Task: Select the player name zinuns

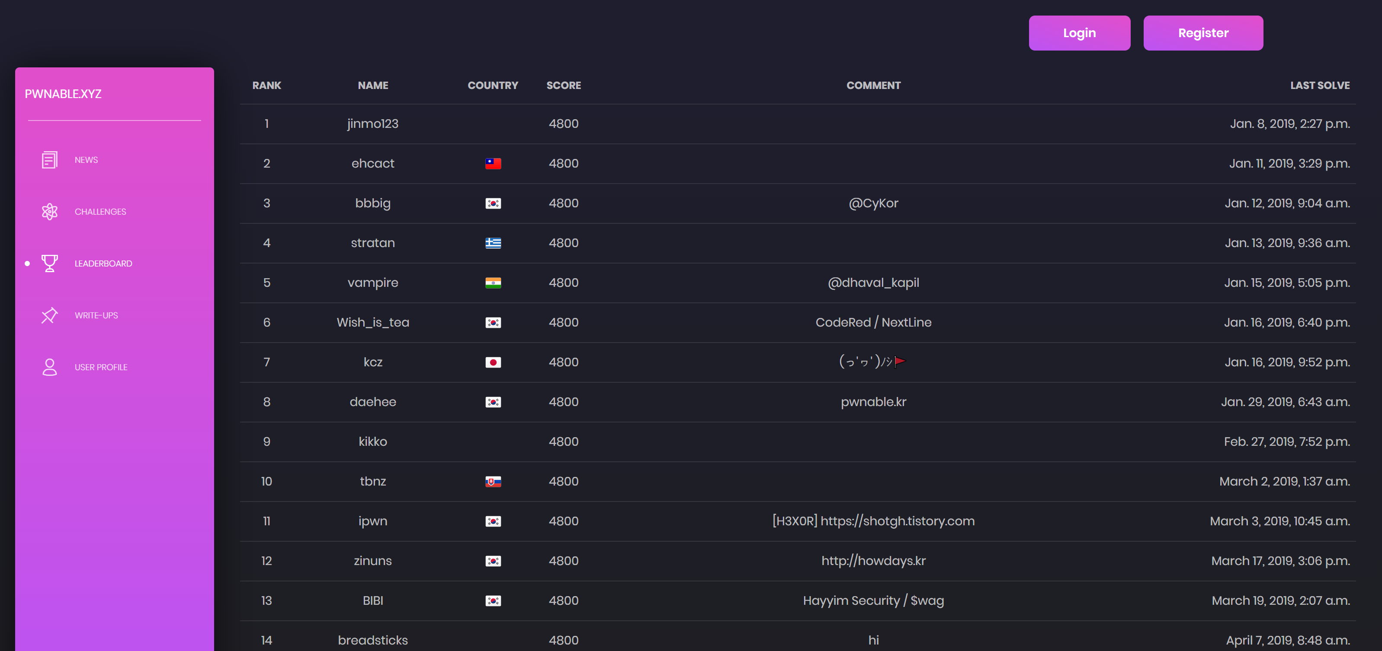Action: click(373, 561)
